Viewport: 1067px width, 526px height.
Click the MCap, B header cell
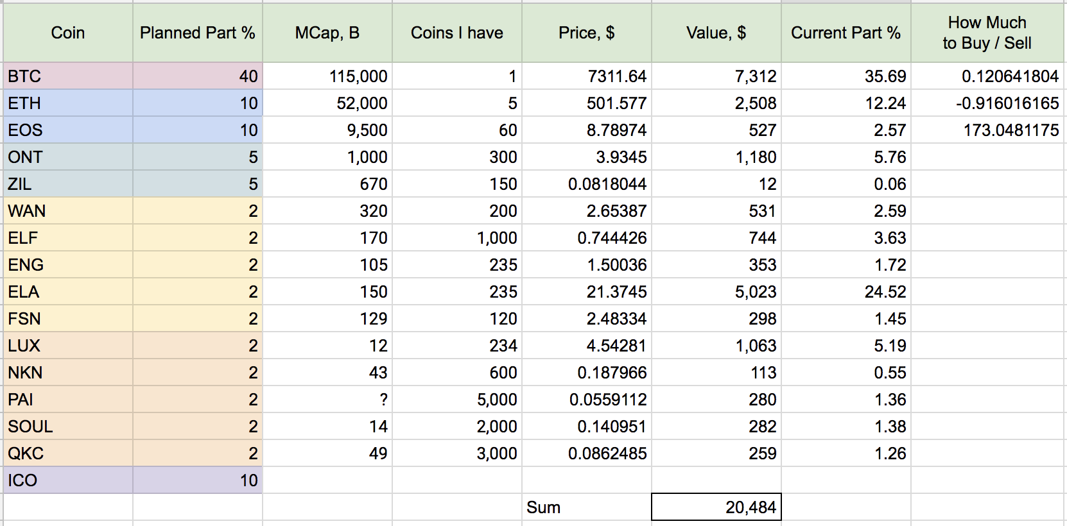(327, 33)
